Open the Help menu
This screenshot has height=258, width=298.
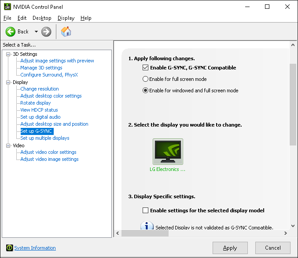click(x=86, y=18)
